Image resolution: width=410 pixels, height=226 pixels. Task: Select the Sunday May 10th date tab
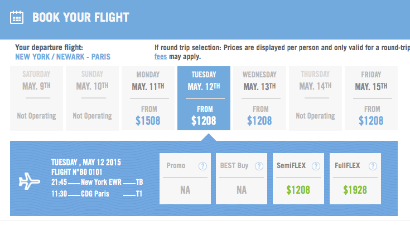92,98
